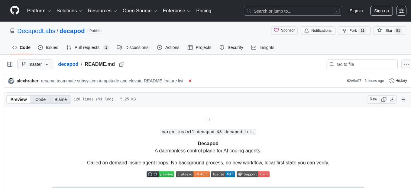Copy raw file contents
The image size is (411, 189).
pyautogui.click(x=384, y=99)
